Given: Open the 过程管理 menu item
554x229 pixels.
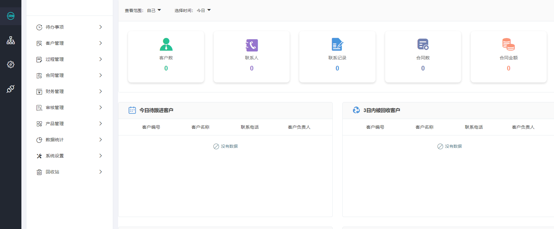Looking at the screenshot, I should tap(69, 59).
